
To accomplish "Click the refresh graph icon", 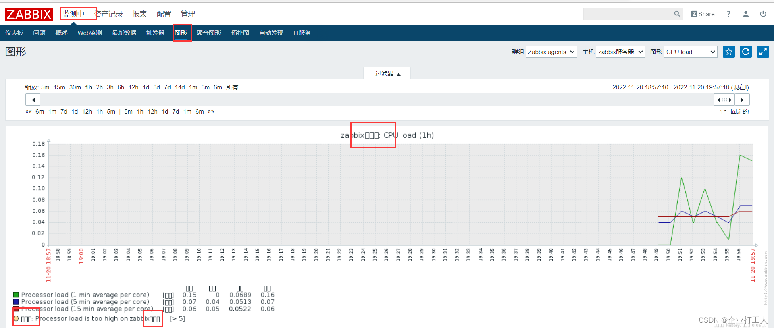I will pyautogui.click(x=746, y=52).
